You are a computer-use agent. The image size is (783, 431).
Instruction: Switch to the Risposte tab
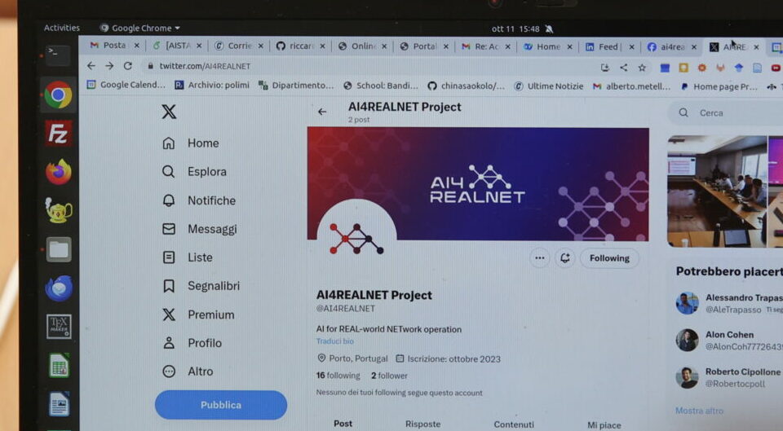tap(423, 424)
